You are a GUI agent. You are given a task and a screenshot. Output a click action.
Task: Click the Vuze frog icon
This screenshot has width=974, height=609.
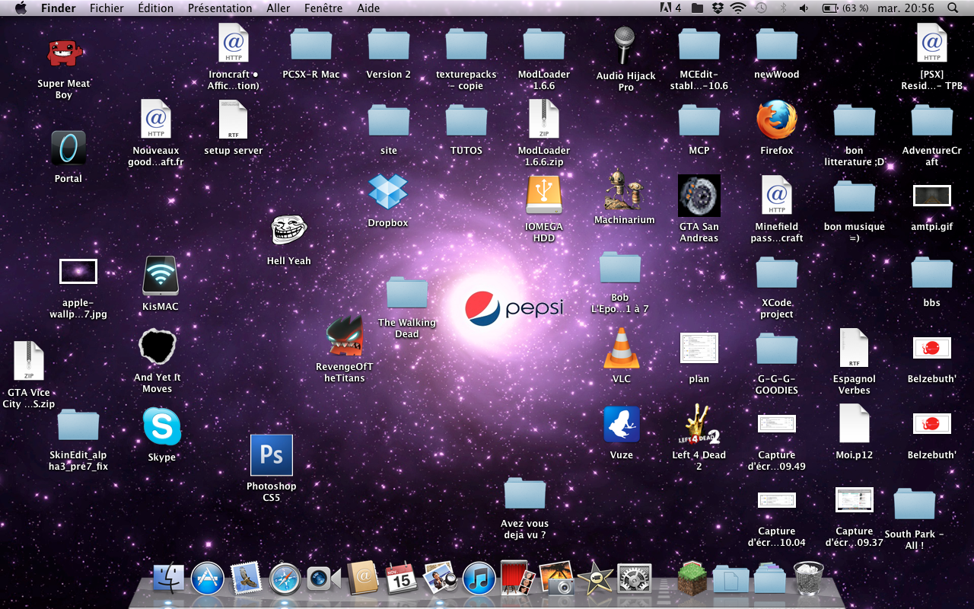(x=622, y=425)
